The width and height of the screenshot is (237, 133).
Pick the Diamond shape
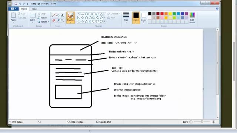pos(83,18)
